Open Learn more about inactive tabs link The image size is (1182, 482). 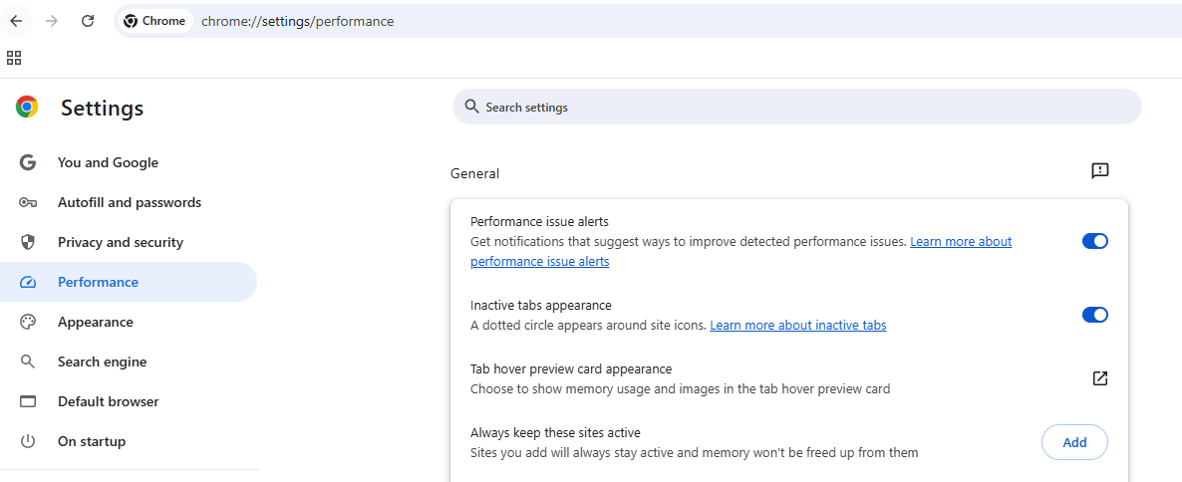pyautogui.click(x=797, y=326)
